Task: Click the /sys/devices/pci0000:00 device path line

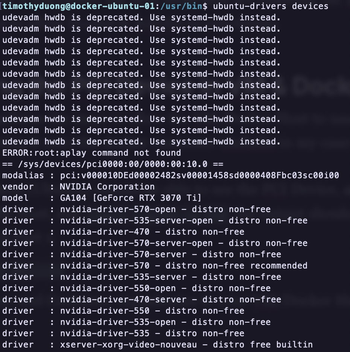Action: (113, 164)
